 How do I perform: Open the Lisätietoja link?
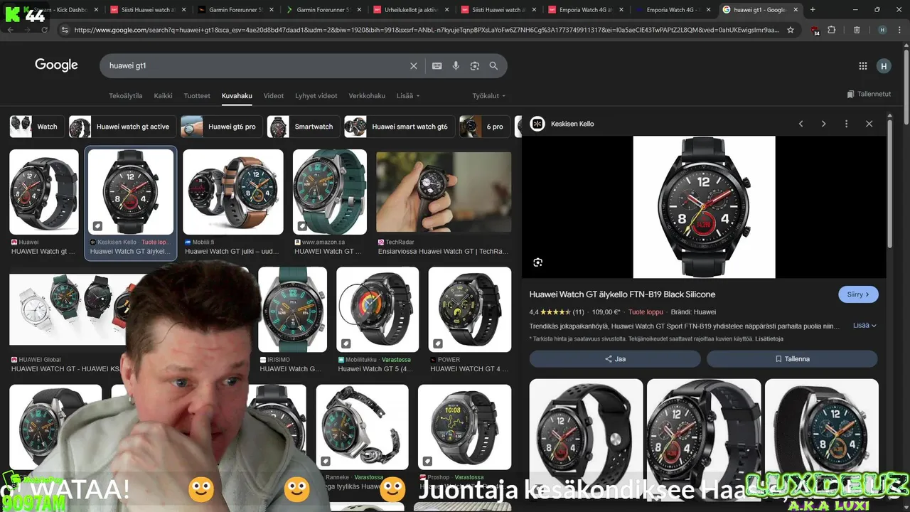point(769,339)
